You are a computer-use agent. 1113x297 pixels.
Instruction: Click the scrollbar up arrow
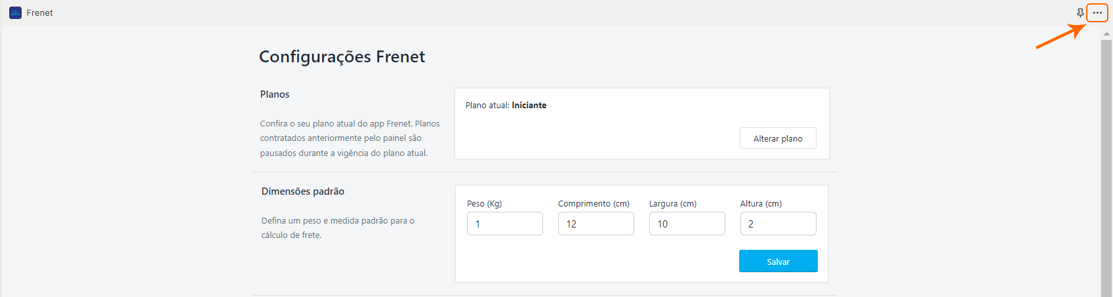(x=1107, y=33)
